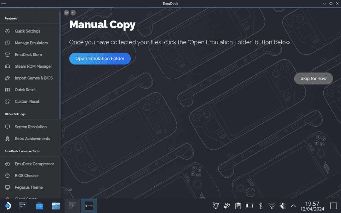Choose Custom Reset label in sidebar
Image resolution: width=341 pixels, height=213 pixels.
tap(27, 101)
